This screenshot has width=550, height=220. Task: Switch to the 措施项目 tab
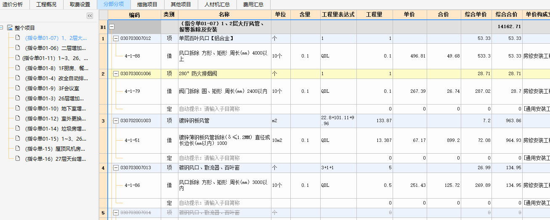pyautogui.click(x=147, y=5)
